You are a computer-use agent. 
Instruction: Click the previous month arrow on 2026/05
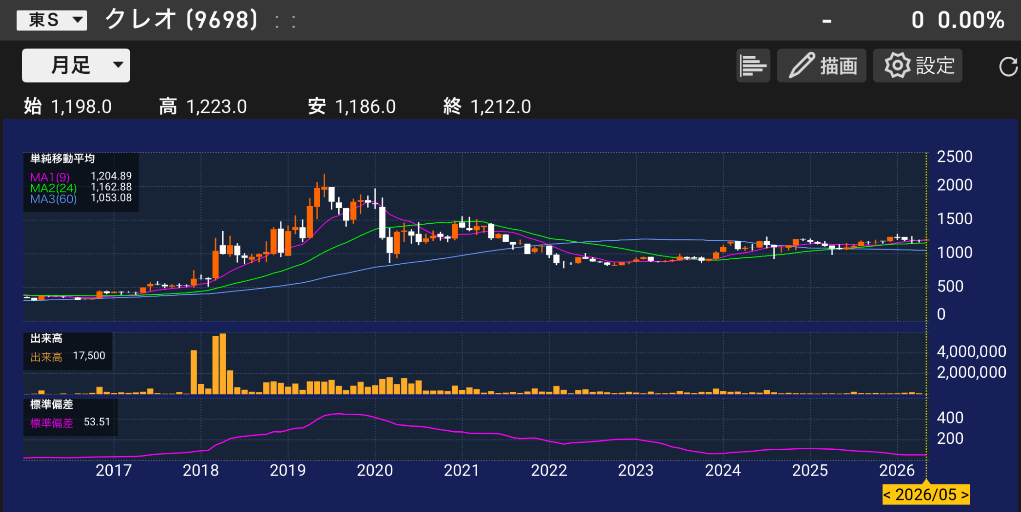887,494
